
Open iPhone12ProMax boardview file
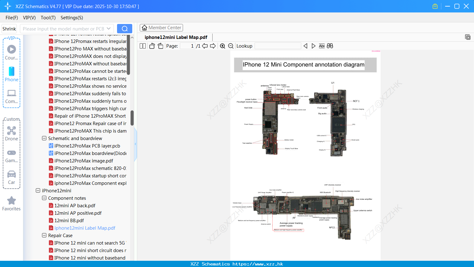coord(87,153)
